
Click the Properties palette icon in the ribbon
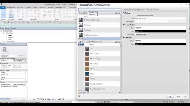tap(11, 16)
